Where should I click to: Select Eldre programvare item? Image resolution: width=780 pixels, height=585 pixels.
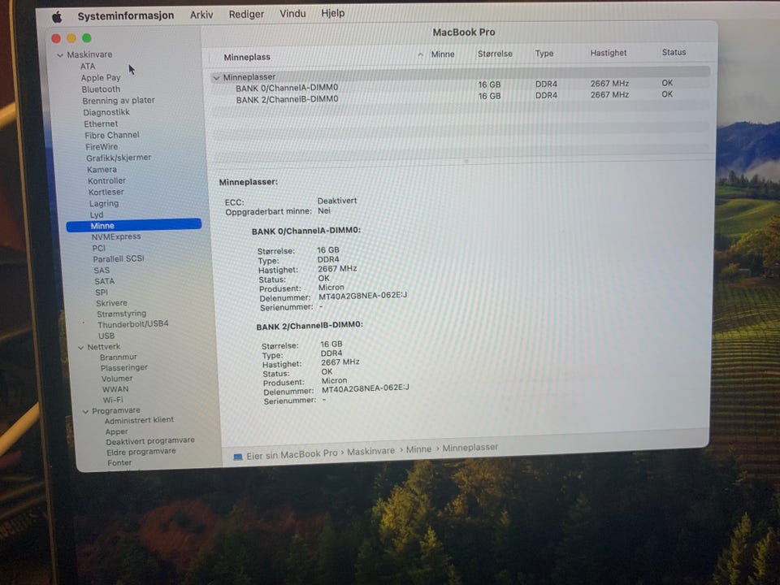(141, 452)
